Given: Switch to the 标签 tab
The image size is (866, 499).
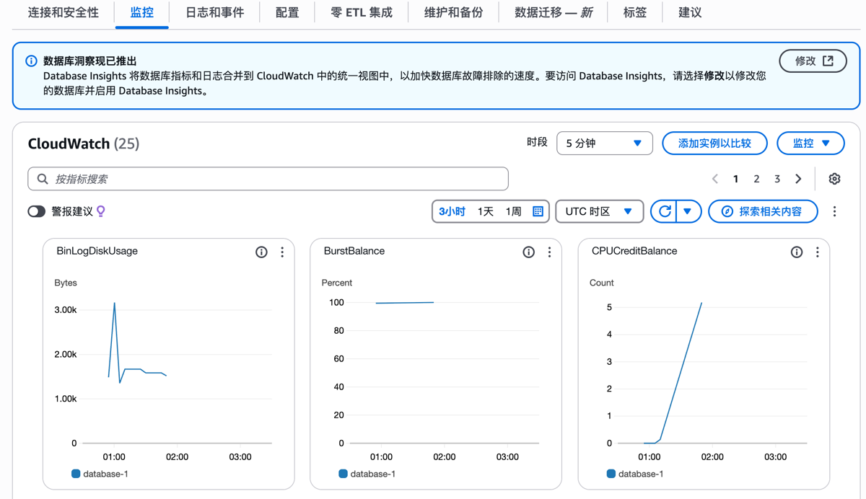Looking at the screenshot, I should pos(635,12).
